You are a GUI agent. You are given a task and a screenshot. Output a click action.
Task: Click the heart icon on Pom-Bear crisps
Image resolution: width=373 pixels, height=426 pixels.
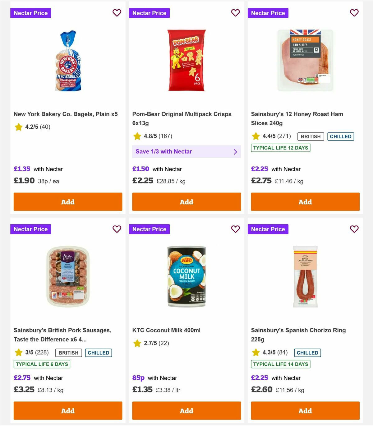tap(235, 13)
